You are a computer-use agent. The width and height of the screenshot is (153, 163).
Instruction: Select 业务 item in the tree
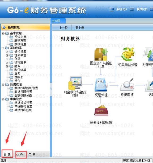[17, 73]
